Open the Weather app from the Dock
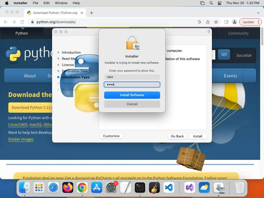The image size is (264, 198). pyautogui.click(x=204, y=187)
